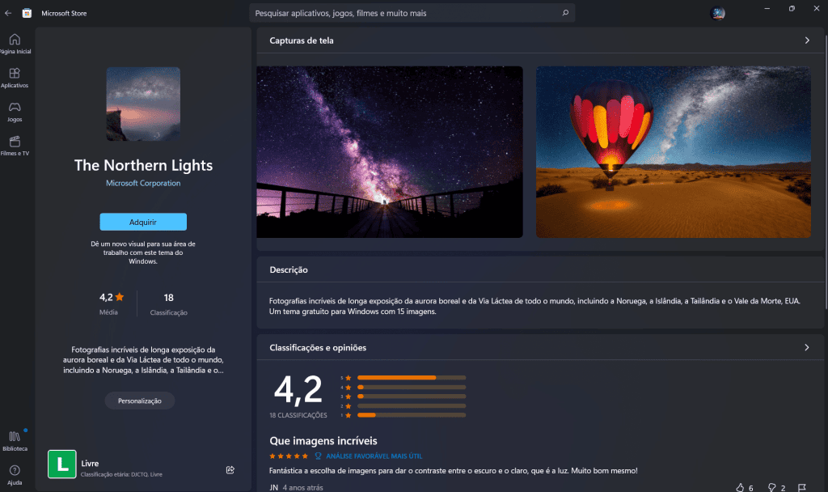
Task: Click reviewer JN 4 anos atrás
Action: pyautogui.click(x=296, y=487)
